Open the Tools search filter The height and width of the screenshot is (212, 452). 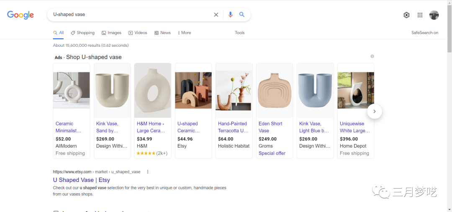239,33
